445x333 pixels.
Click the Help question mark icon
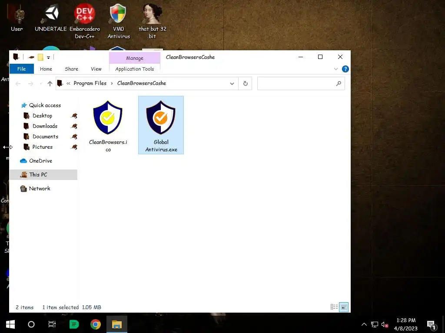pos(345,69)
